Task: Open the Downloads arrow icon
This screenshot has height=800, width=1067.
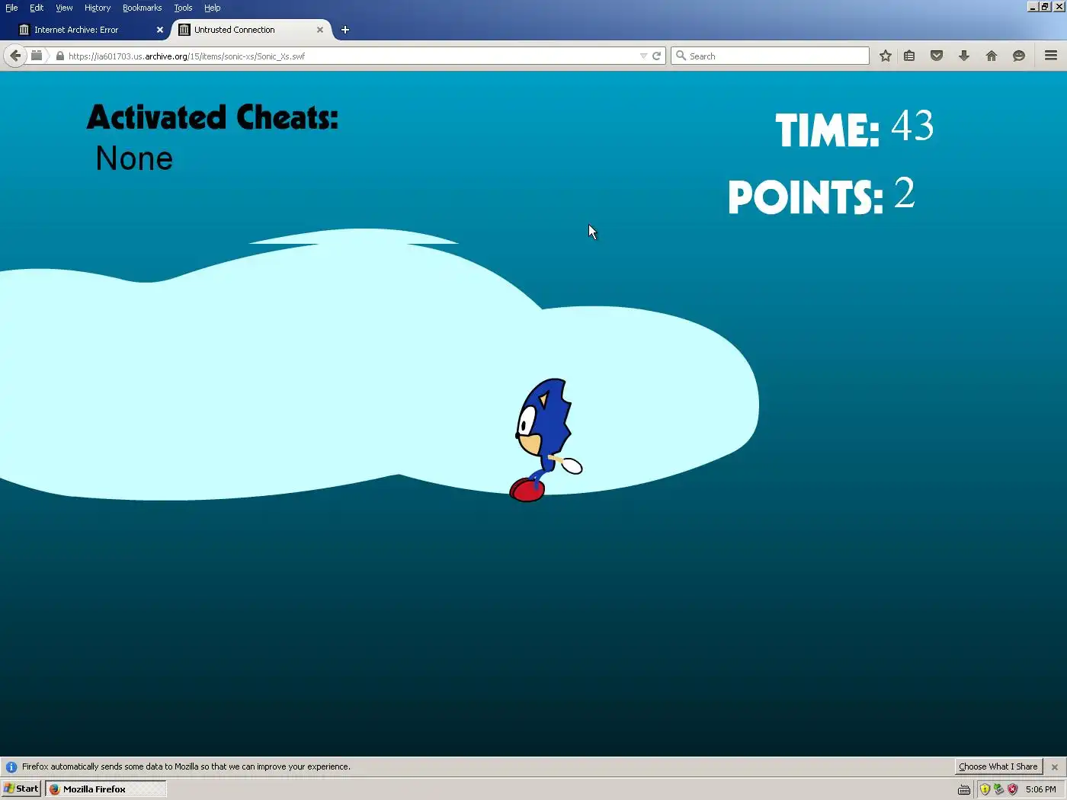Action: click(x=964, y=56)
